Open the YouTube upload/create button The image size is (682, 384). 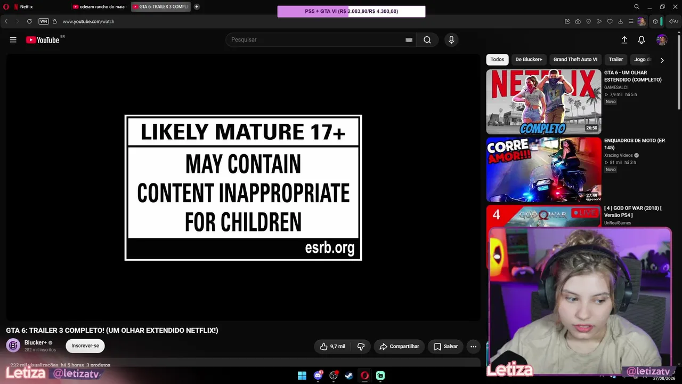[x=624, y=40]
